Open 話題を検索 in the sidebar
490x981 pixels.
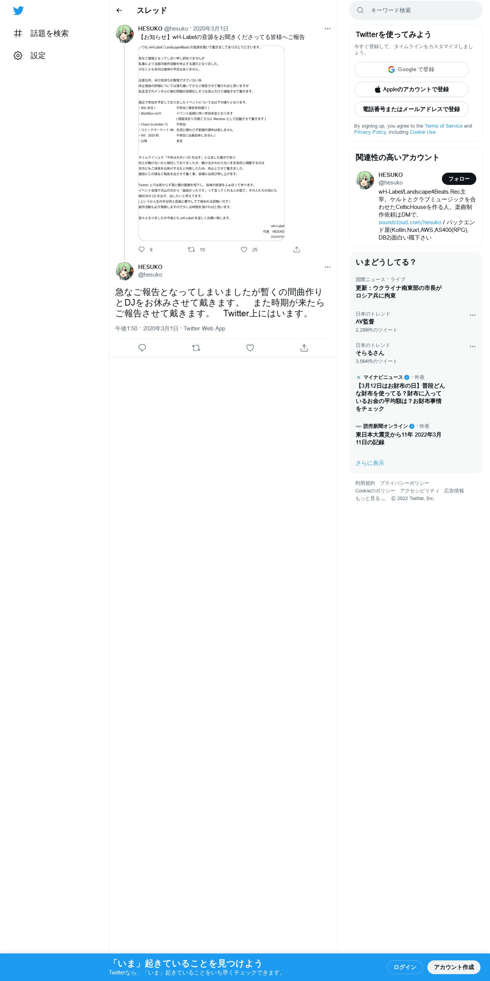point(41,33)
